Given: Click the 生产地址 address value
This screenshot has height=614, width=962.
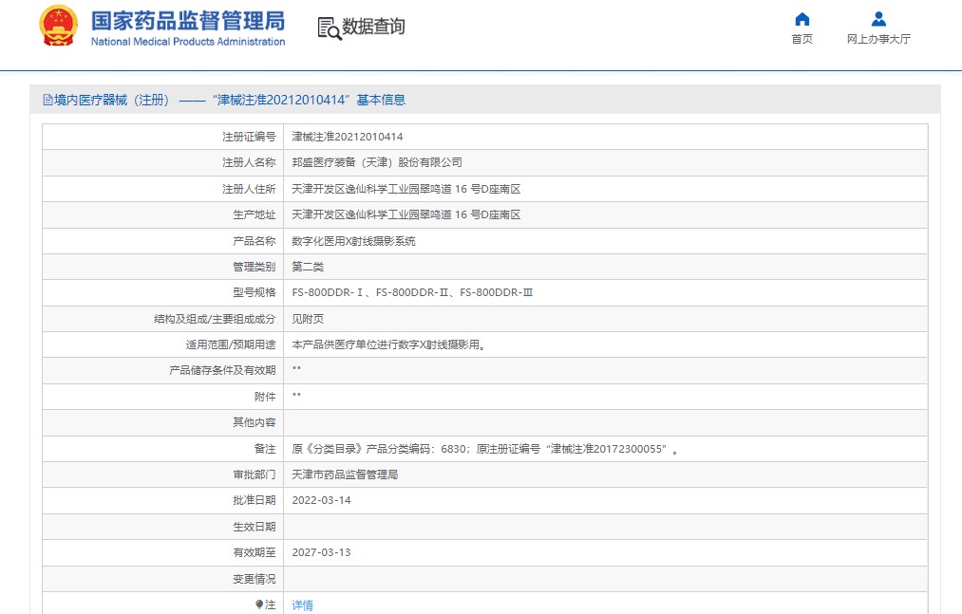Looking at the screenshot, I should pyautogui.click(x=406, y=214).
